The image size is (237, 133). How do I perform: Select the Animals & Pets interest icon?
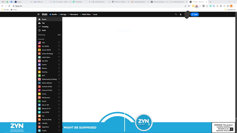(39, 87)
